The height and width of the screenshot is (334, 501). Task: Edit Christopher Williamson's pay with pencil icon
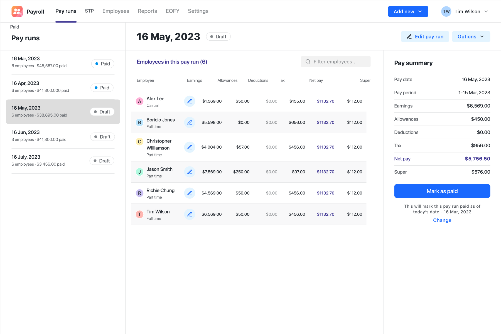190,147
